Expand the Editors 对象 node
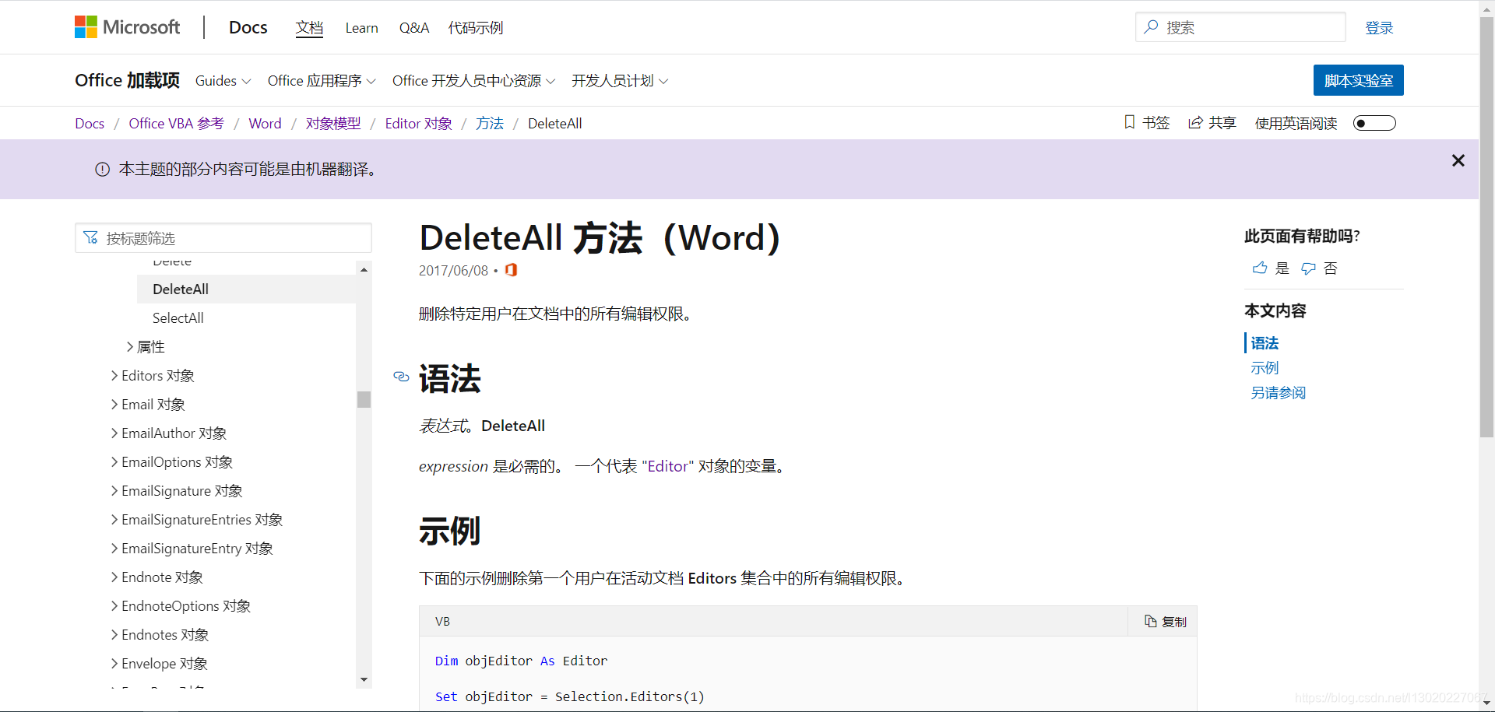The height and width of the screenshot is (712, 1495). click(x=114, y=376)
